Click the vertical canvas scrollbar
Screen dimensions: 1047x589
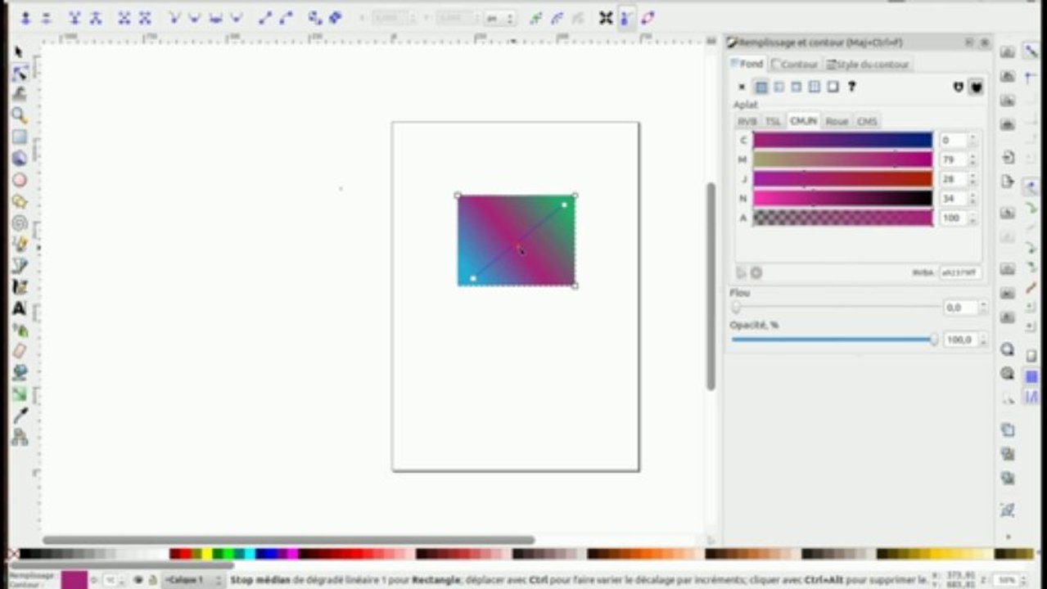711,286
